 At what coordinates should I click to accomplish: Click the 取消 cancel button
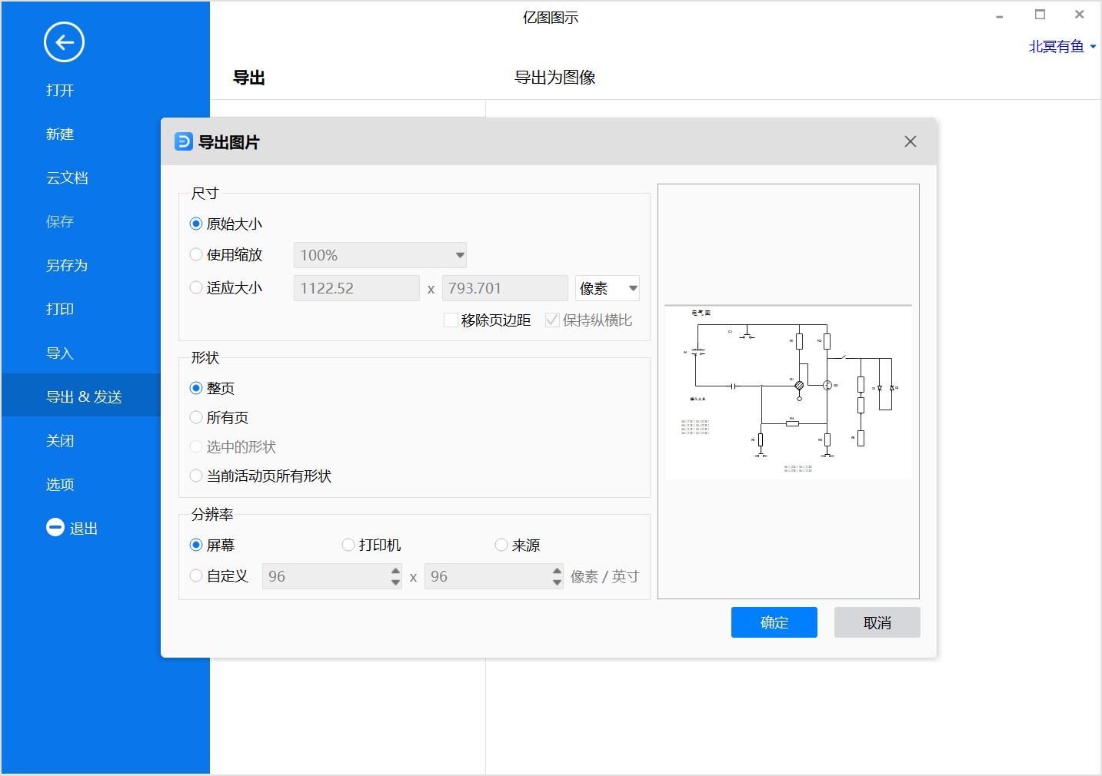(x=877, y=622)
